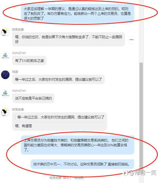
Task: Select the 说不定就是平台自己搞的 message bubble
Action: [33, 98]
